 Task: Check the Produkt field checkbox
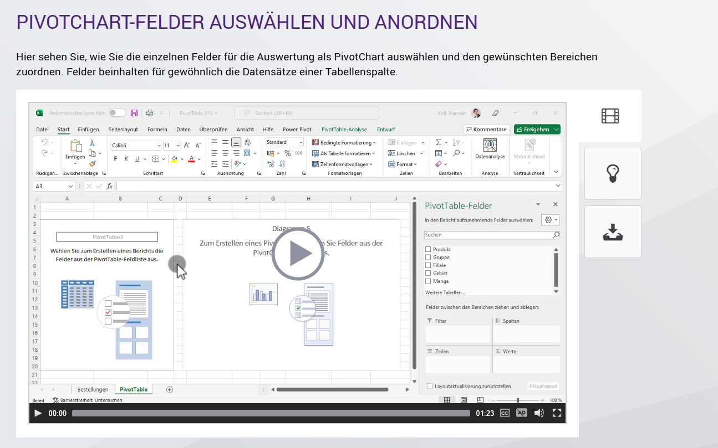point(428,250)
